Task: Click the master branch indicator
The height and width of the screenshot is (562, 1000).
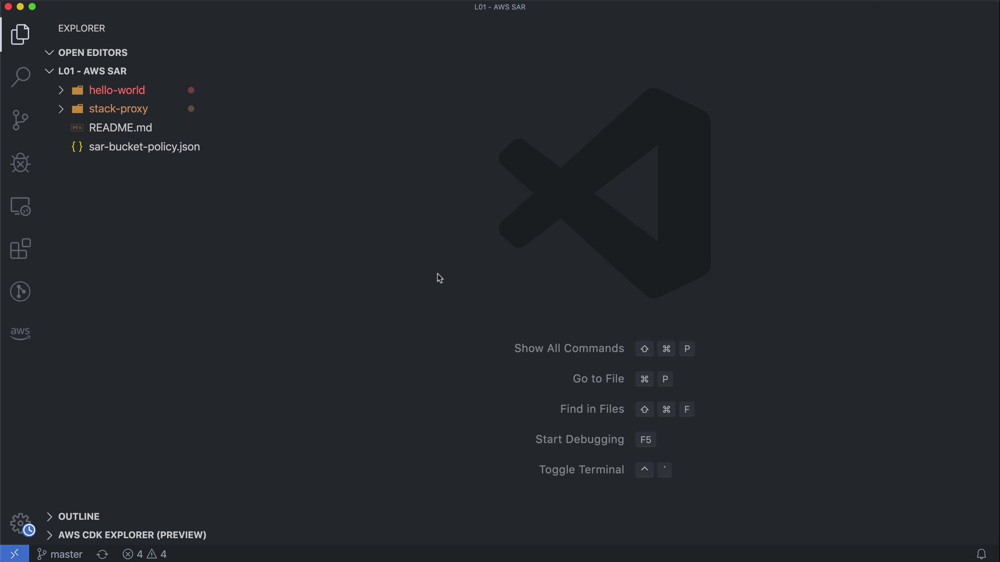Action: [x=60, y=554]
